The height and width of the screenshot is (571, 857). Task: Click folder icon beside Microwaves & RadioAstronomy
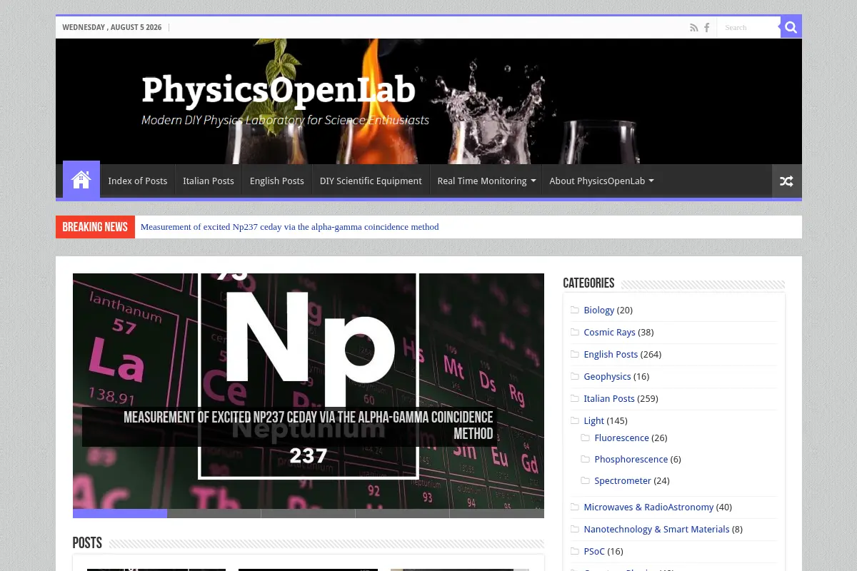pyautogui.click(x=575, y=507)
